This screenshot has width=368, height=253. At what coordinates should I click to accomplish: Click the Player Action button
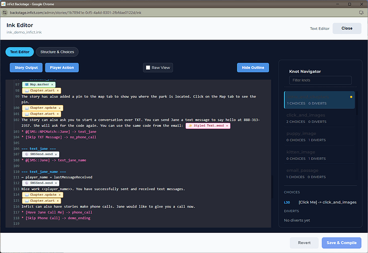point(62,68)
